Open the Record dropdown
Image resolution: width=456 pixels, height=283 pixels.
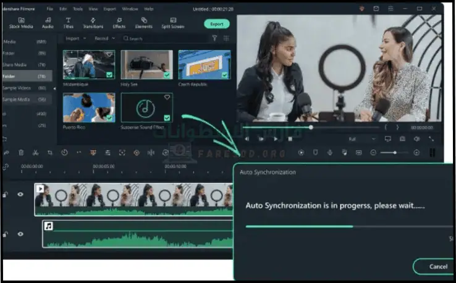pos(104,38)
